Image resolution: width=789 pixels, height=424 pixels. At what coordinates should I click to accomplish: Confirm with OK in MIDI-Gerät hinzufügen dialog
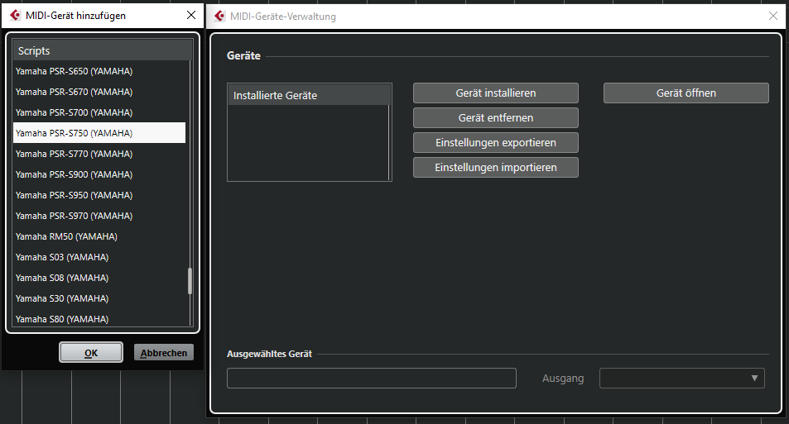pyautogui.click(x=91, y=353)
